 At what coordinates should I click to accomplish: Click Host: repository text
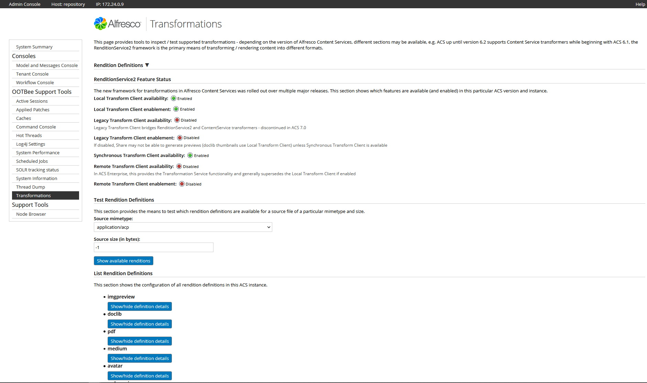pyautogui.click(x=68, y=4)
